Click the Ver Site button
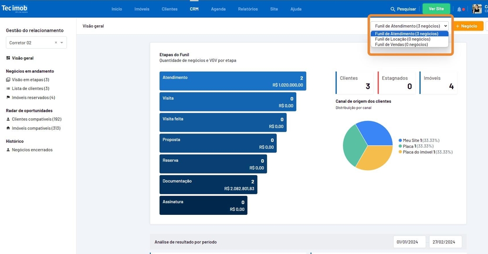 click(x=436, y=9)
